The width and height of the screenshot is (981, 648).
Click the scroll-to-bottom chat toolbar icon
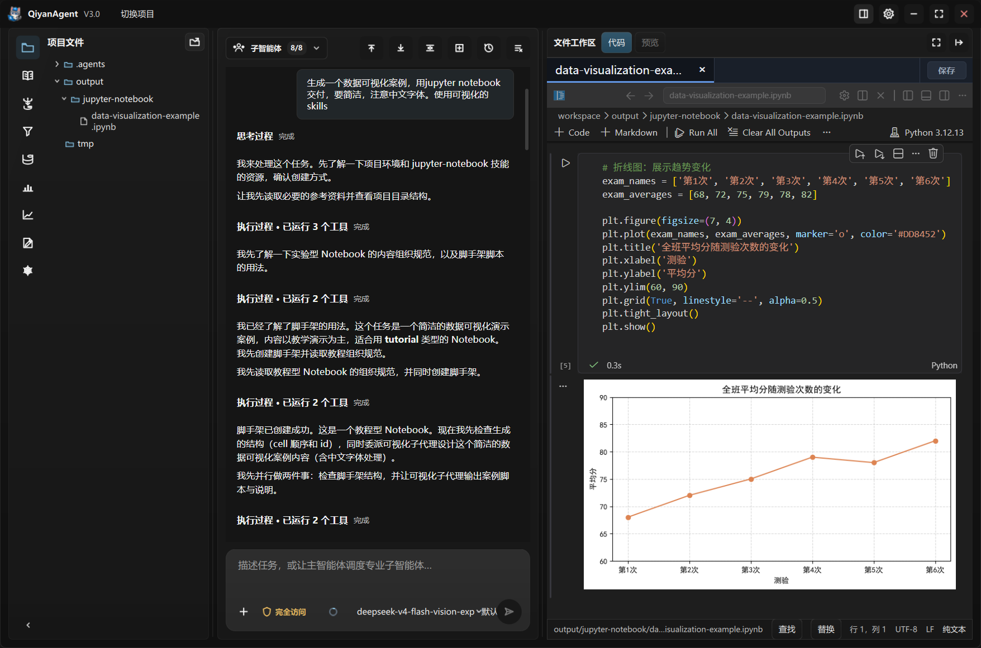click(401, 48)
